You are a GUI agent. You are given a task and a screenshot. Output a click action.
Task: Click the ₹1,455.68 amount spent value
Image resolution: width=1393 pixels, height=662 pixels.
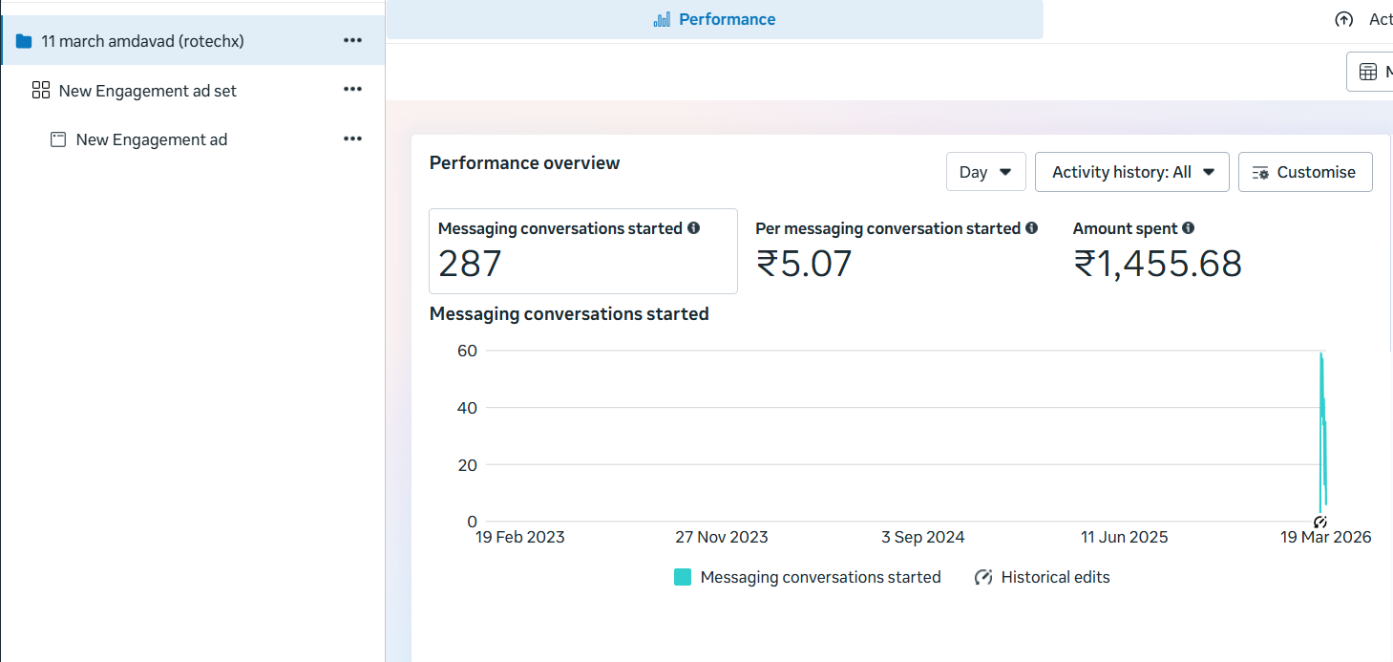(x=1158, y=264)
